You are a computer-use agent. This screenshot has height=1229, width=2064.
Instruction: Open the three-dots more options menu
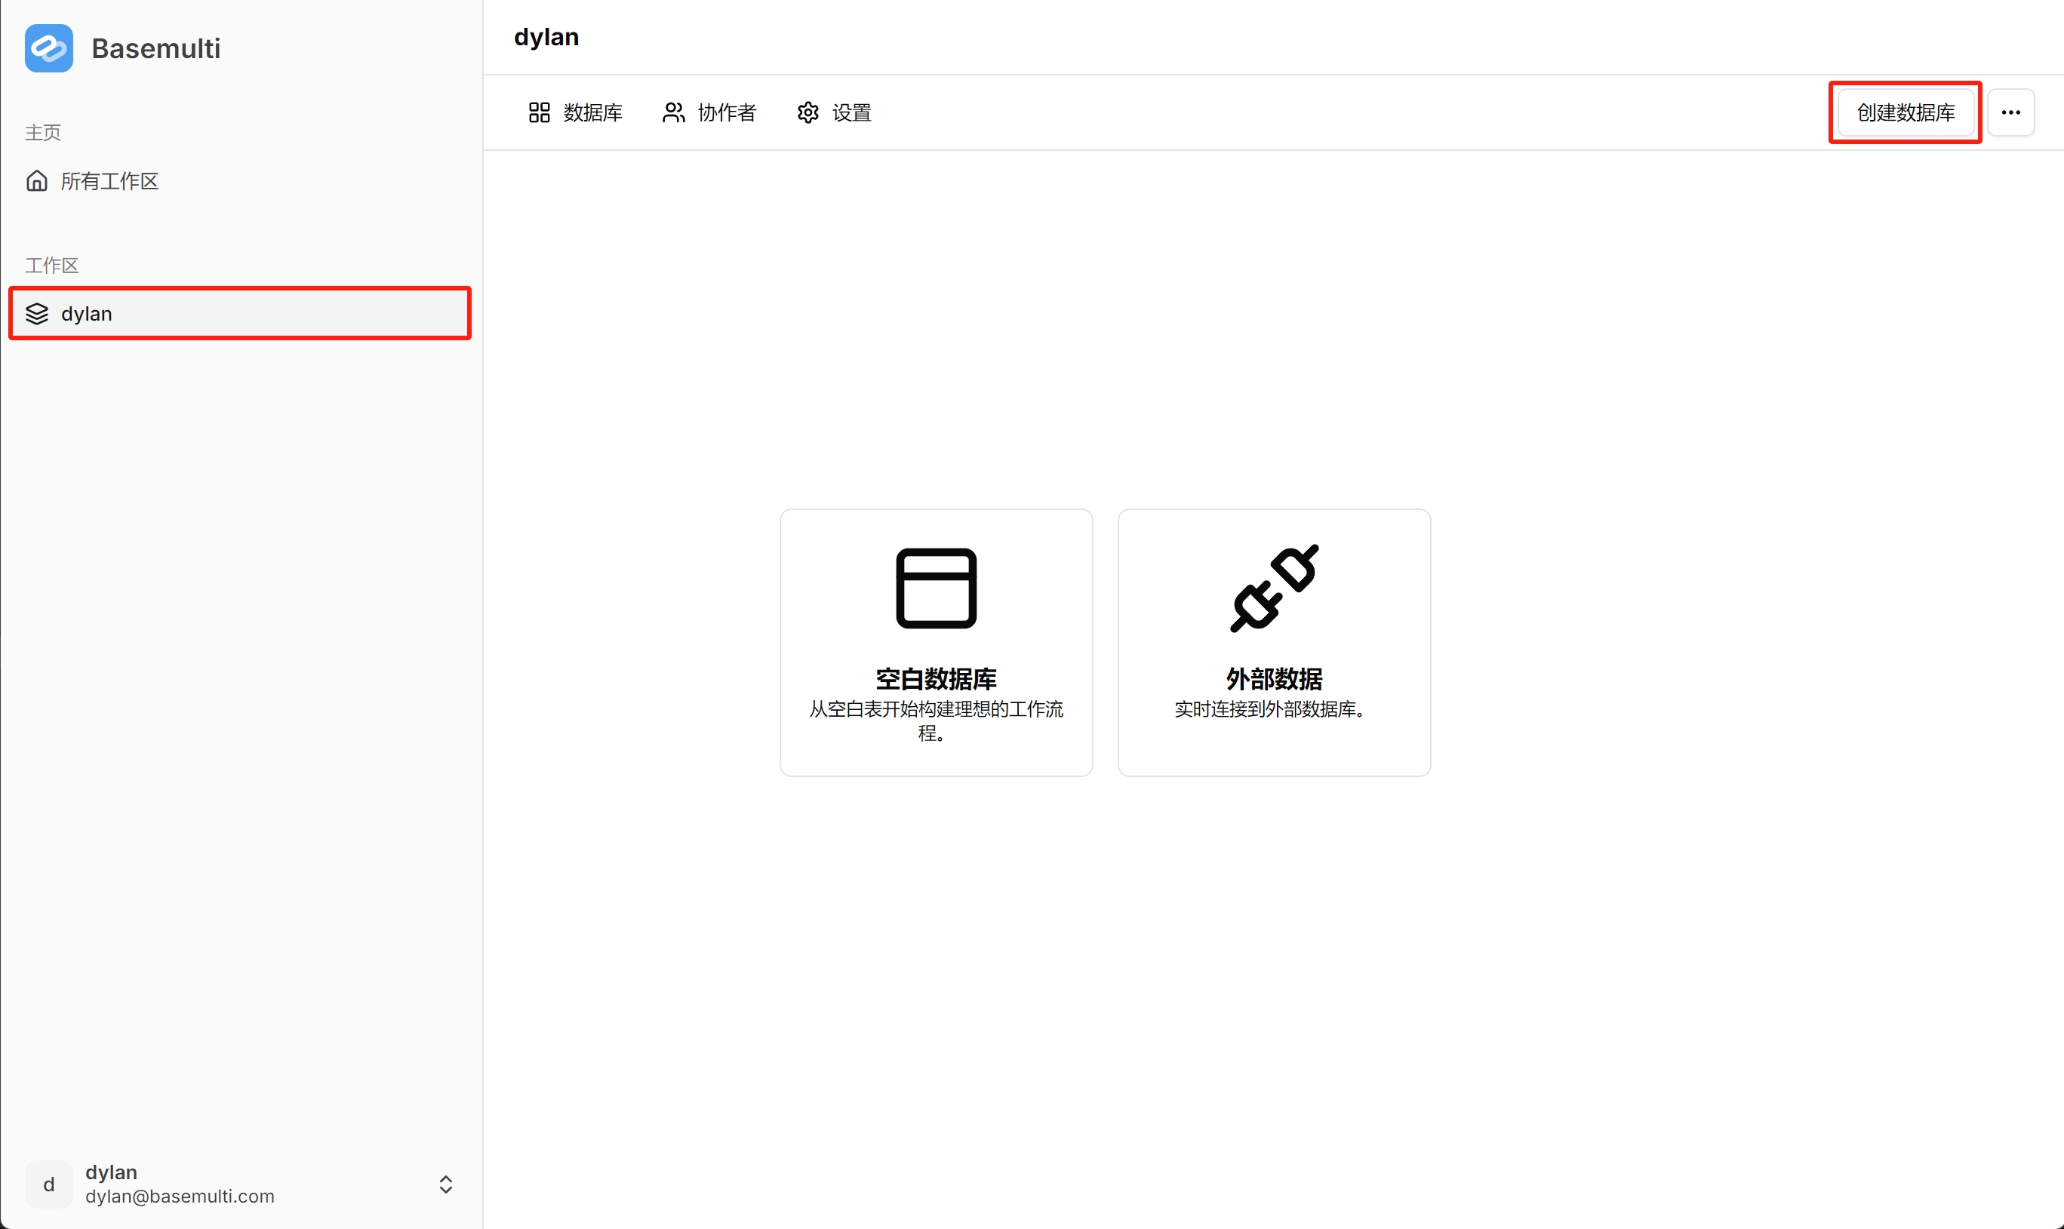tap(2011, 112)
